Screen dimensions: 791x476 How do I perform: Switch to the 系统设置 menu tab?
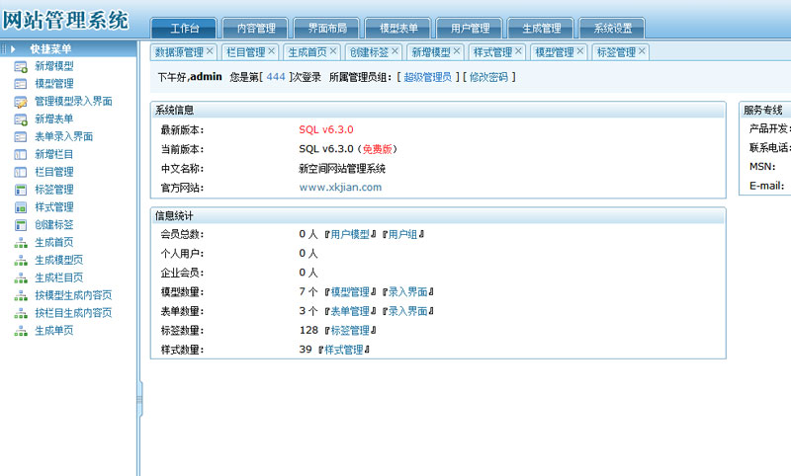point(612,29)
